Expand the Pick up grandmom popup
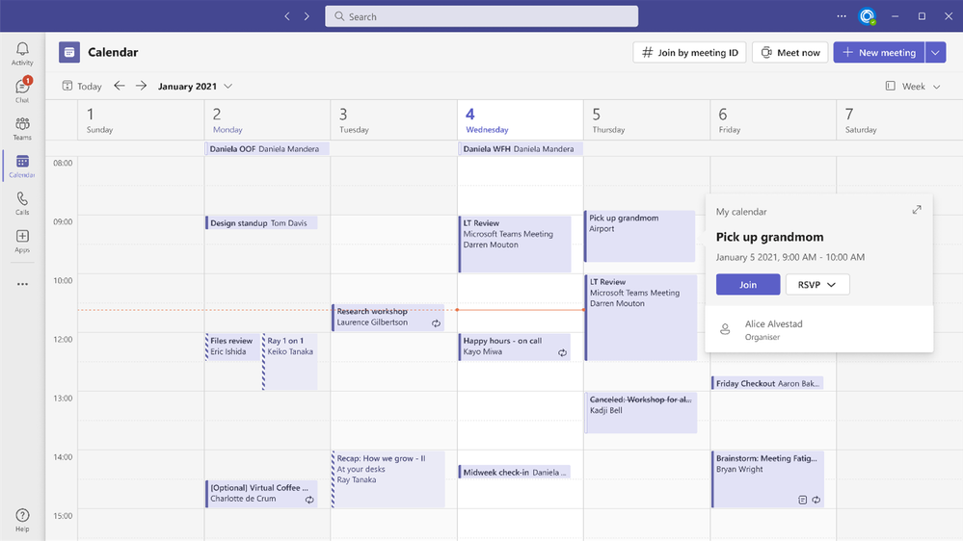 click(916, 210)
